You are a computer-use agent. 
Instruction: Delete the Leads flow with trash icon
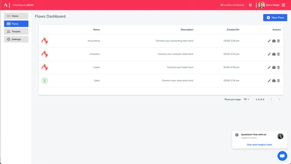pos(278,67)
